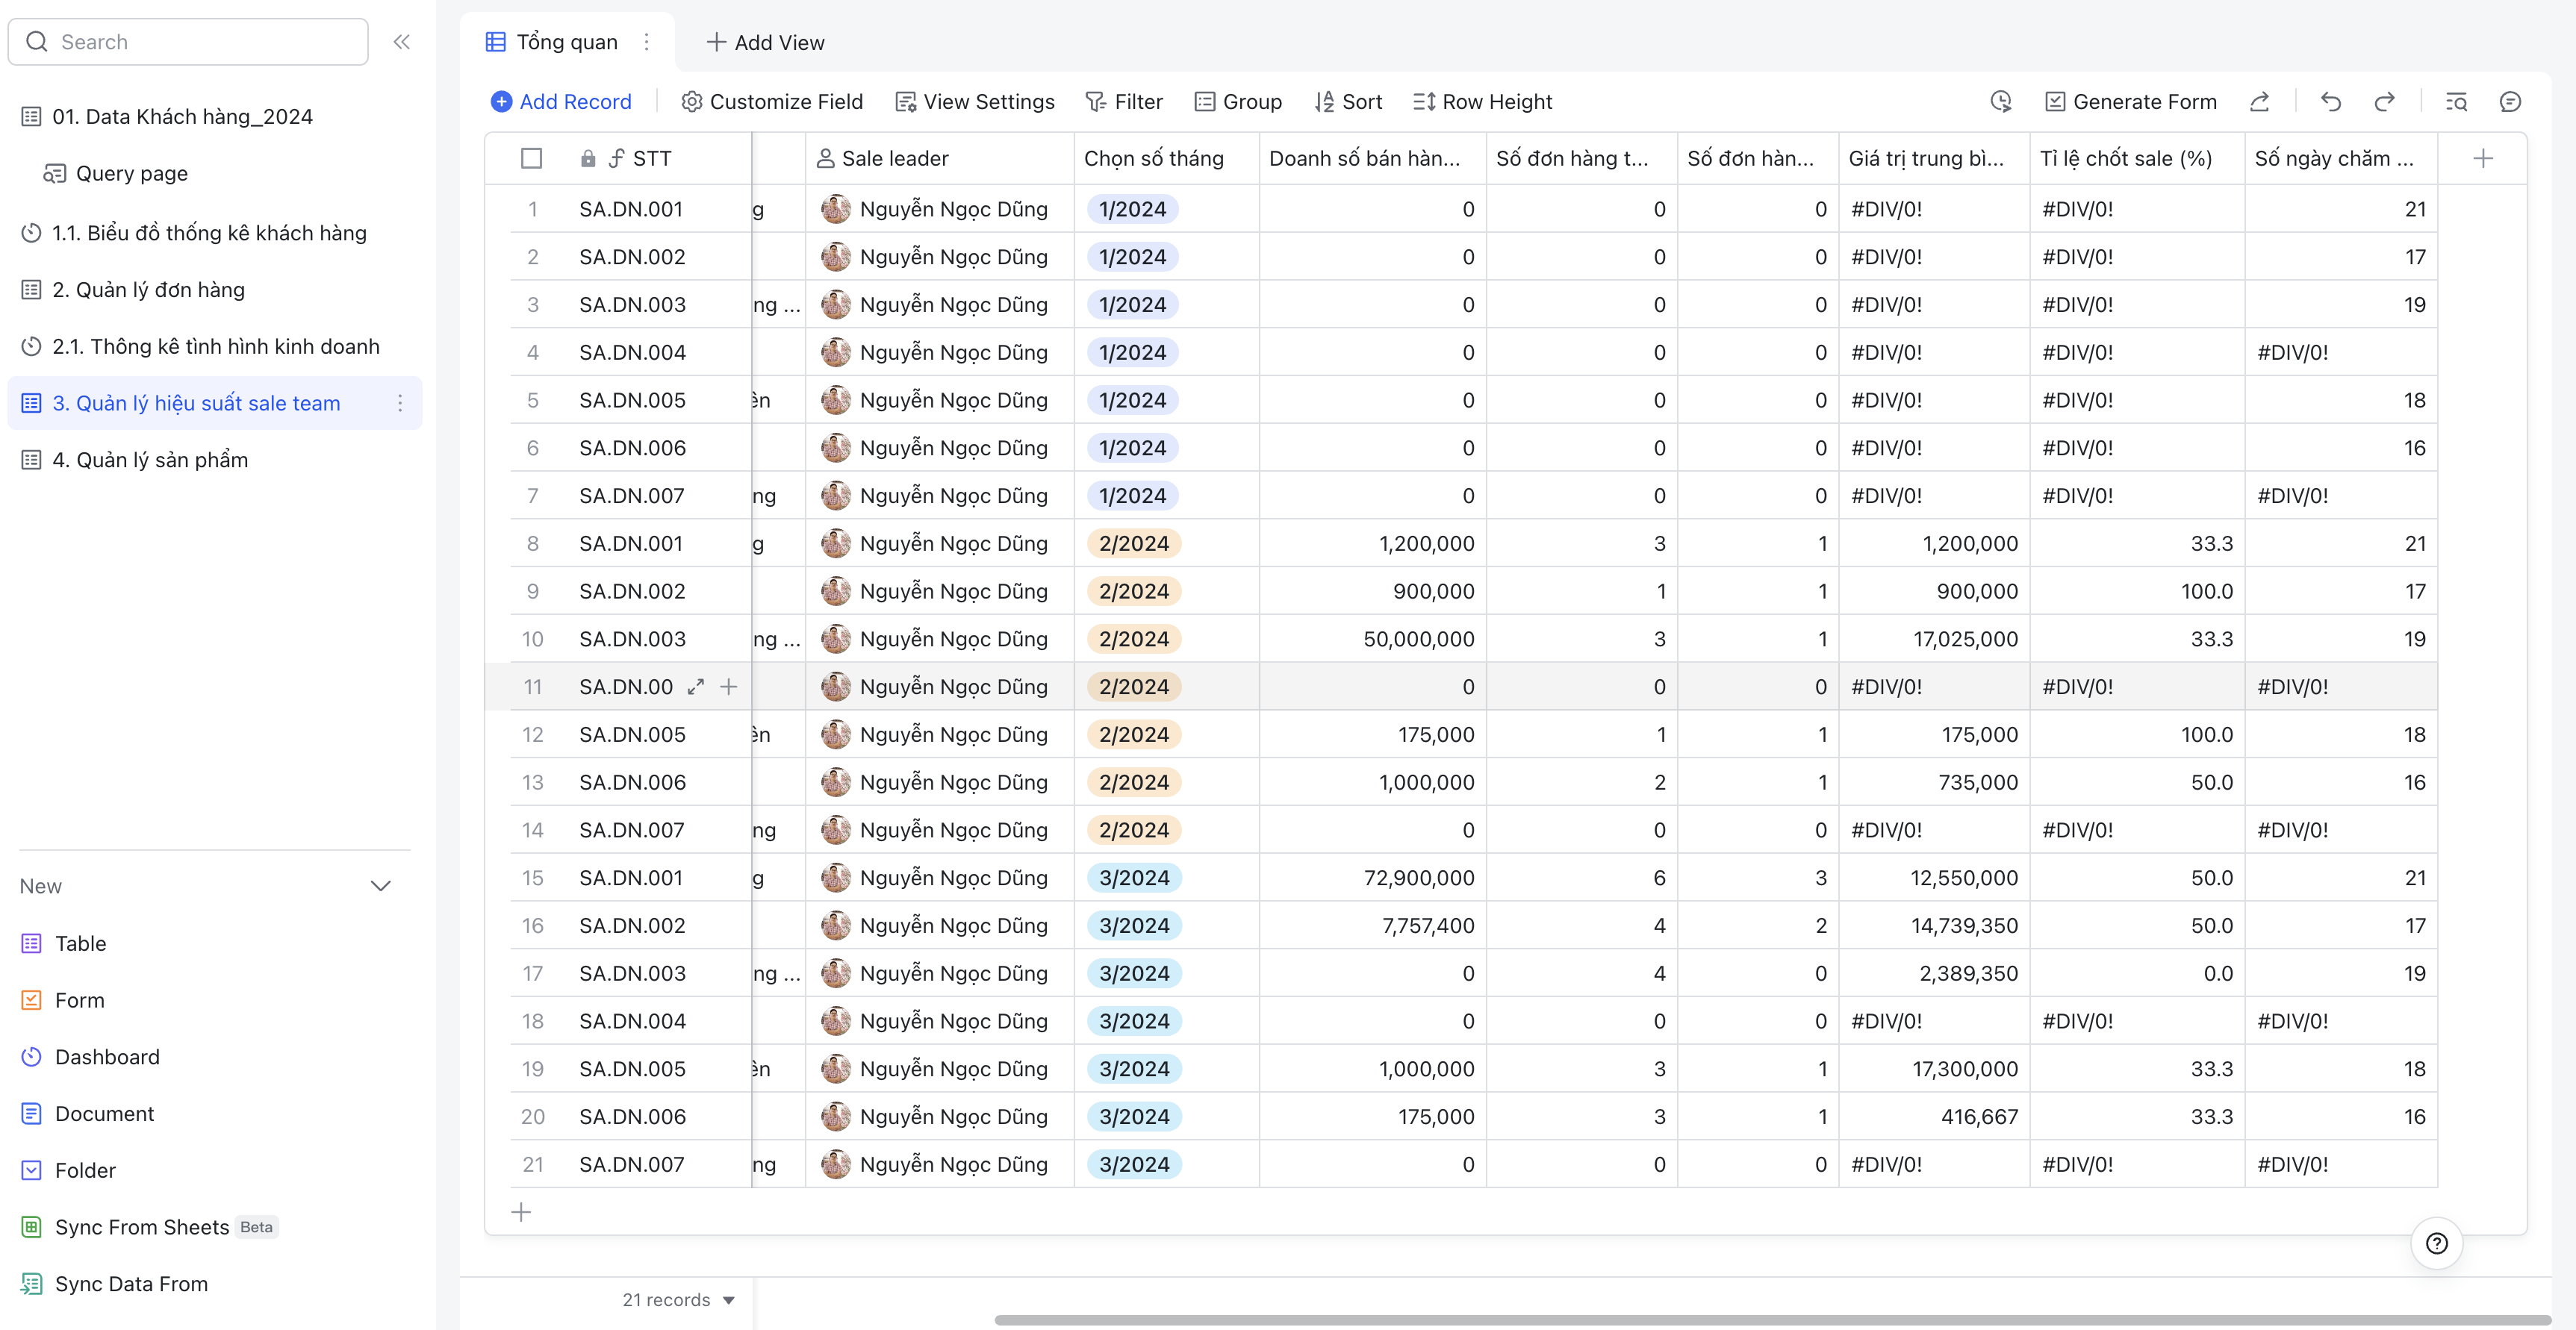Click the 2/2024 tag in row 8

(x=1134, y=543)
